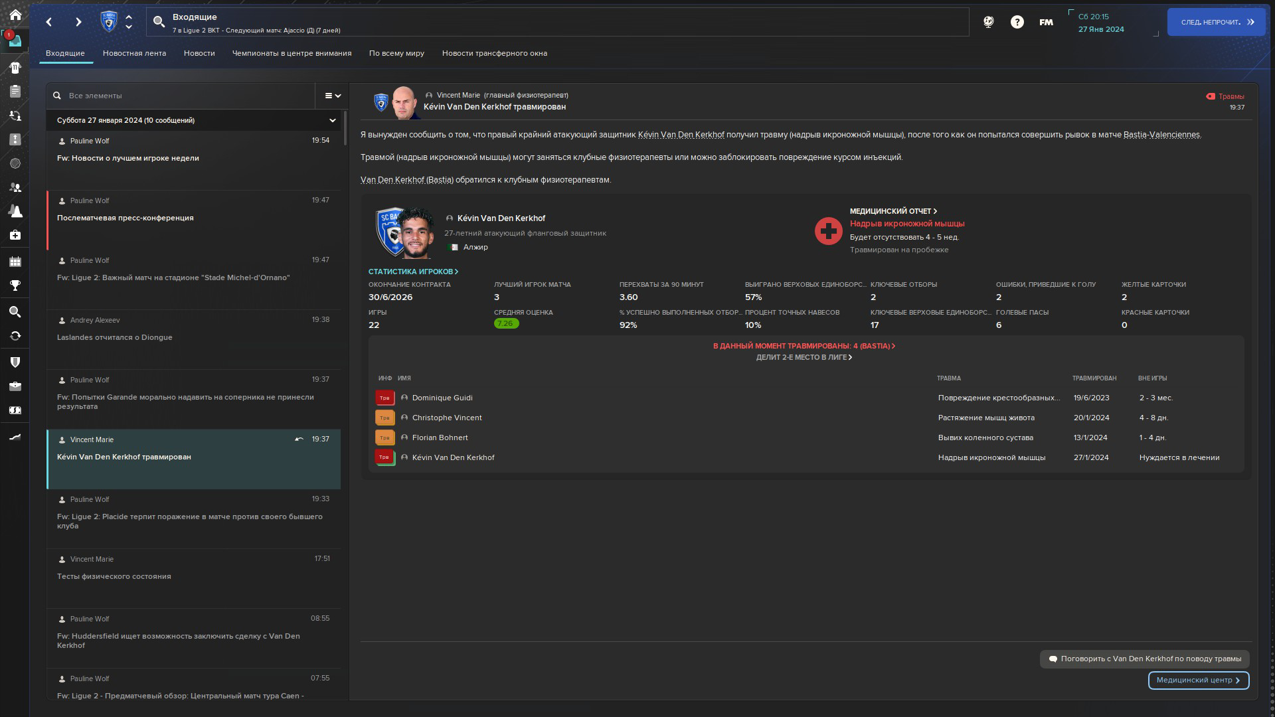Image resolution: width=1275 pixels, height=717 pixels.
Task: Open the Home icon in sidebar
Action: pos(15,15)
